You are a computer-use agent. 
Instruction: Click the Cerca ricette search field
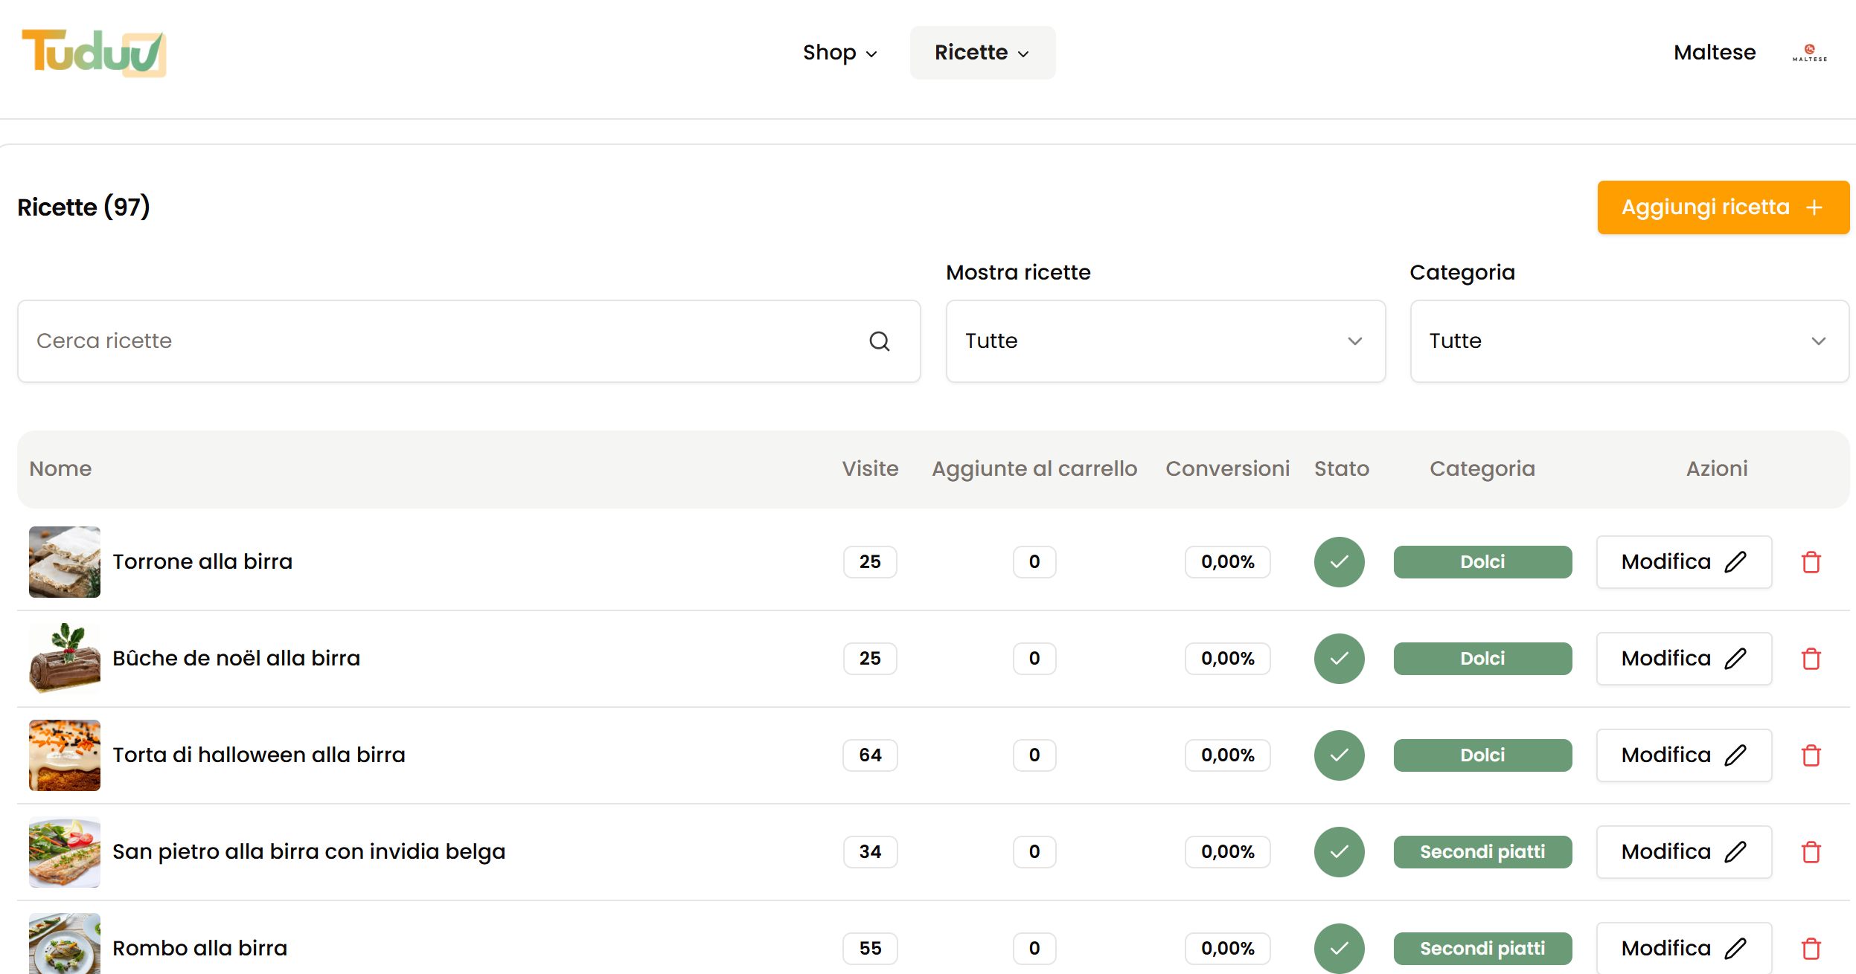(x=447, y=341)
